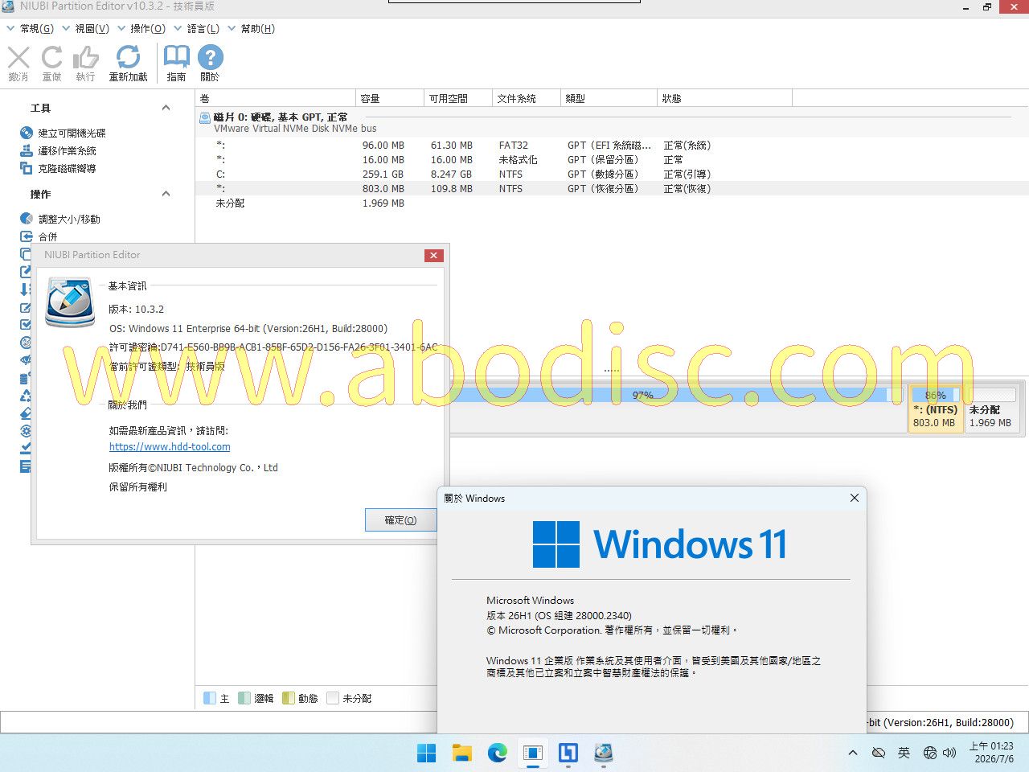Select the 803.0 MB NTFS partition block in disk map
Image resolution: width=1029 pixels, height=772 pixels.
(x=936, y=409)
